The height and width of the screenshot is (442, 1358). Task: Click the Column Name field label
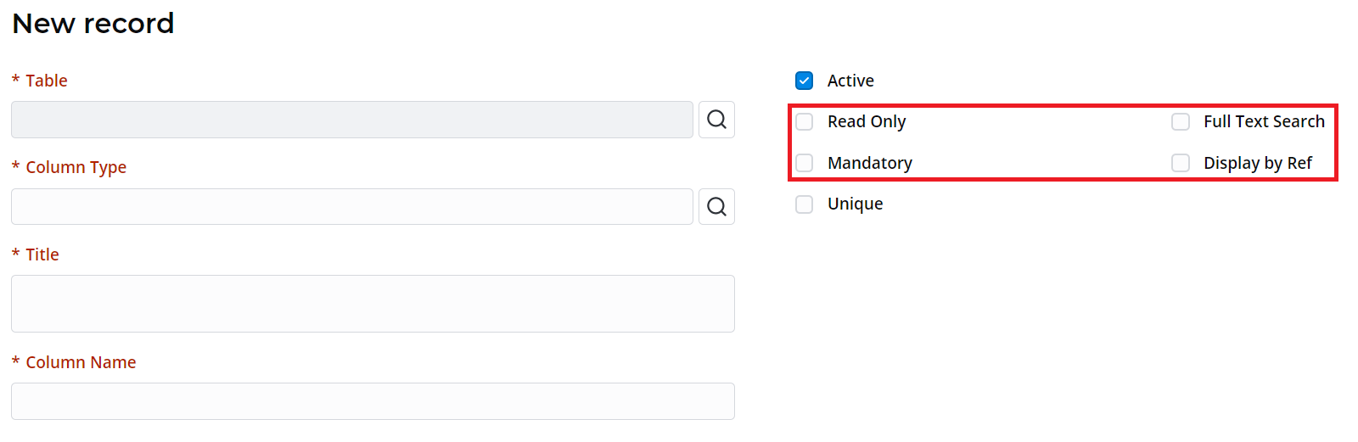81,362
